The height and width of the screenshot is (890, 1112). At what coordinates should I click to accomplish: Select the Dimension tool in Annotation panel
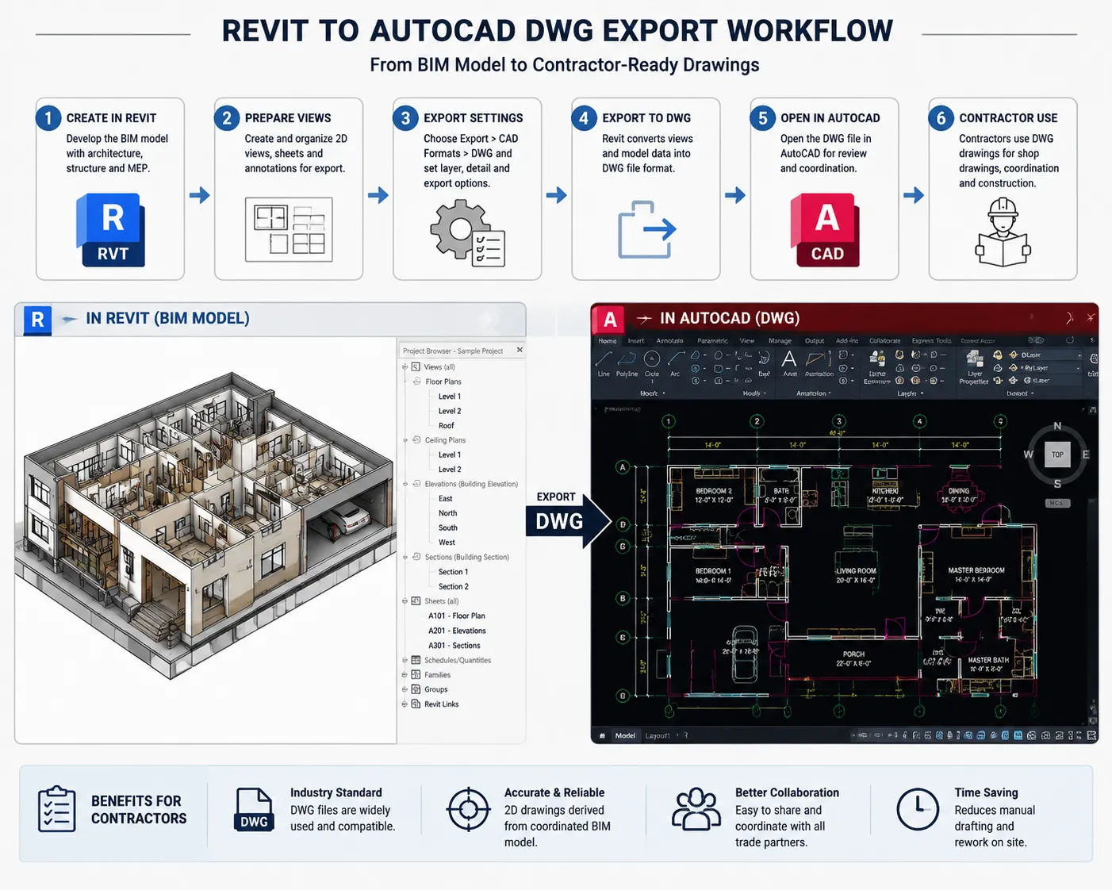click(x=819, y=363)
